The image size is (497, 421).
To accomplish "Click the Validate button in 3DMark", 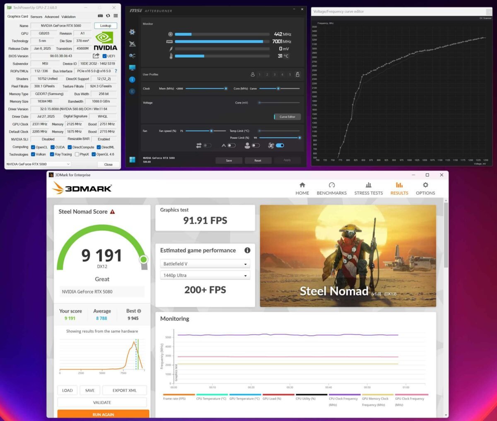I will [x=102, y=402].
